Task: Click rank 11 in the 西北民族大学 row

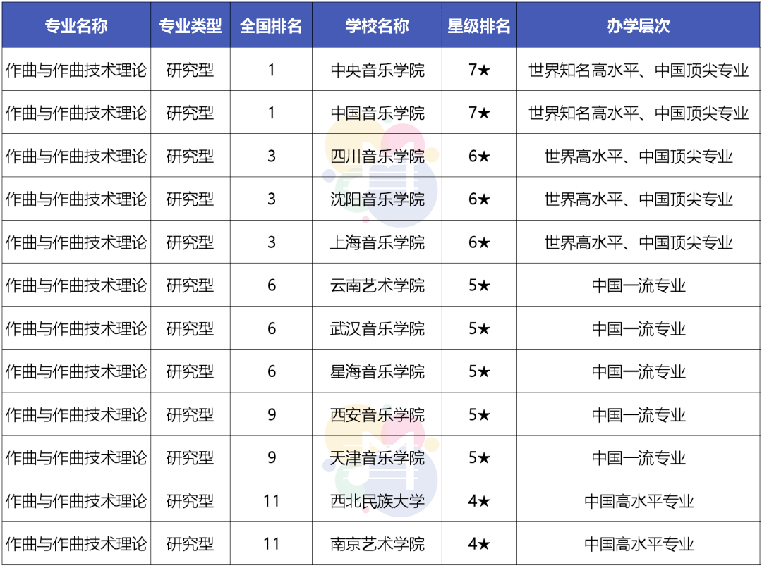Action: (x=271, y=500)
